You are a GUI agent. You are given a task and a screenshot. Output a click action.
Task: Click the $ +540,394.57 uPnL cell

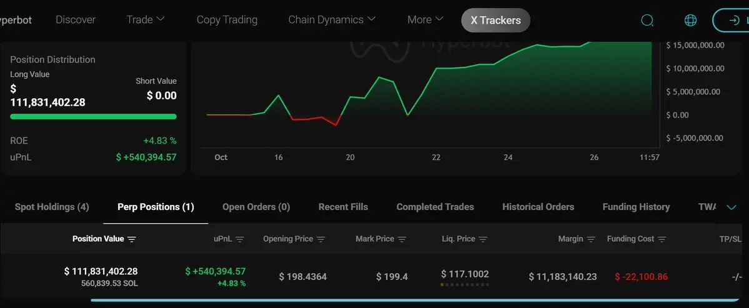tap(216, 271)
